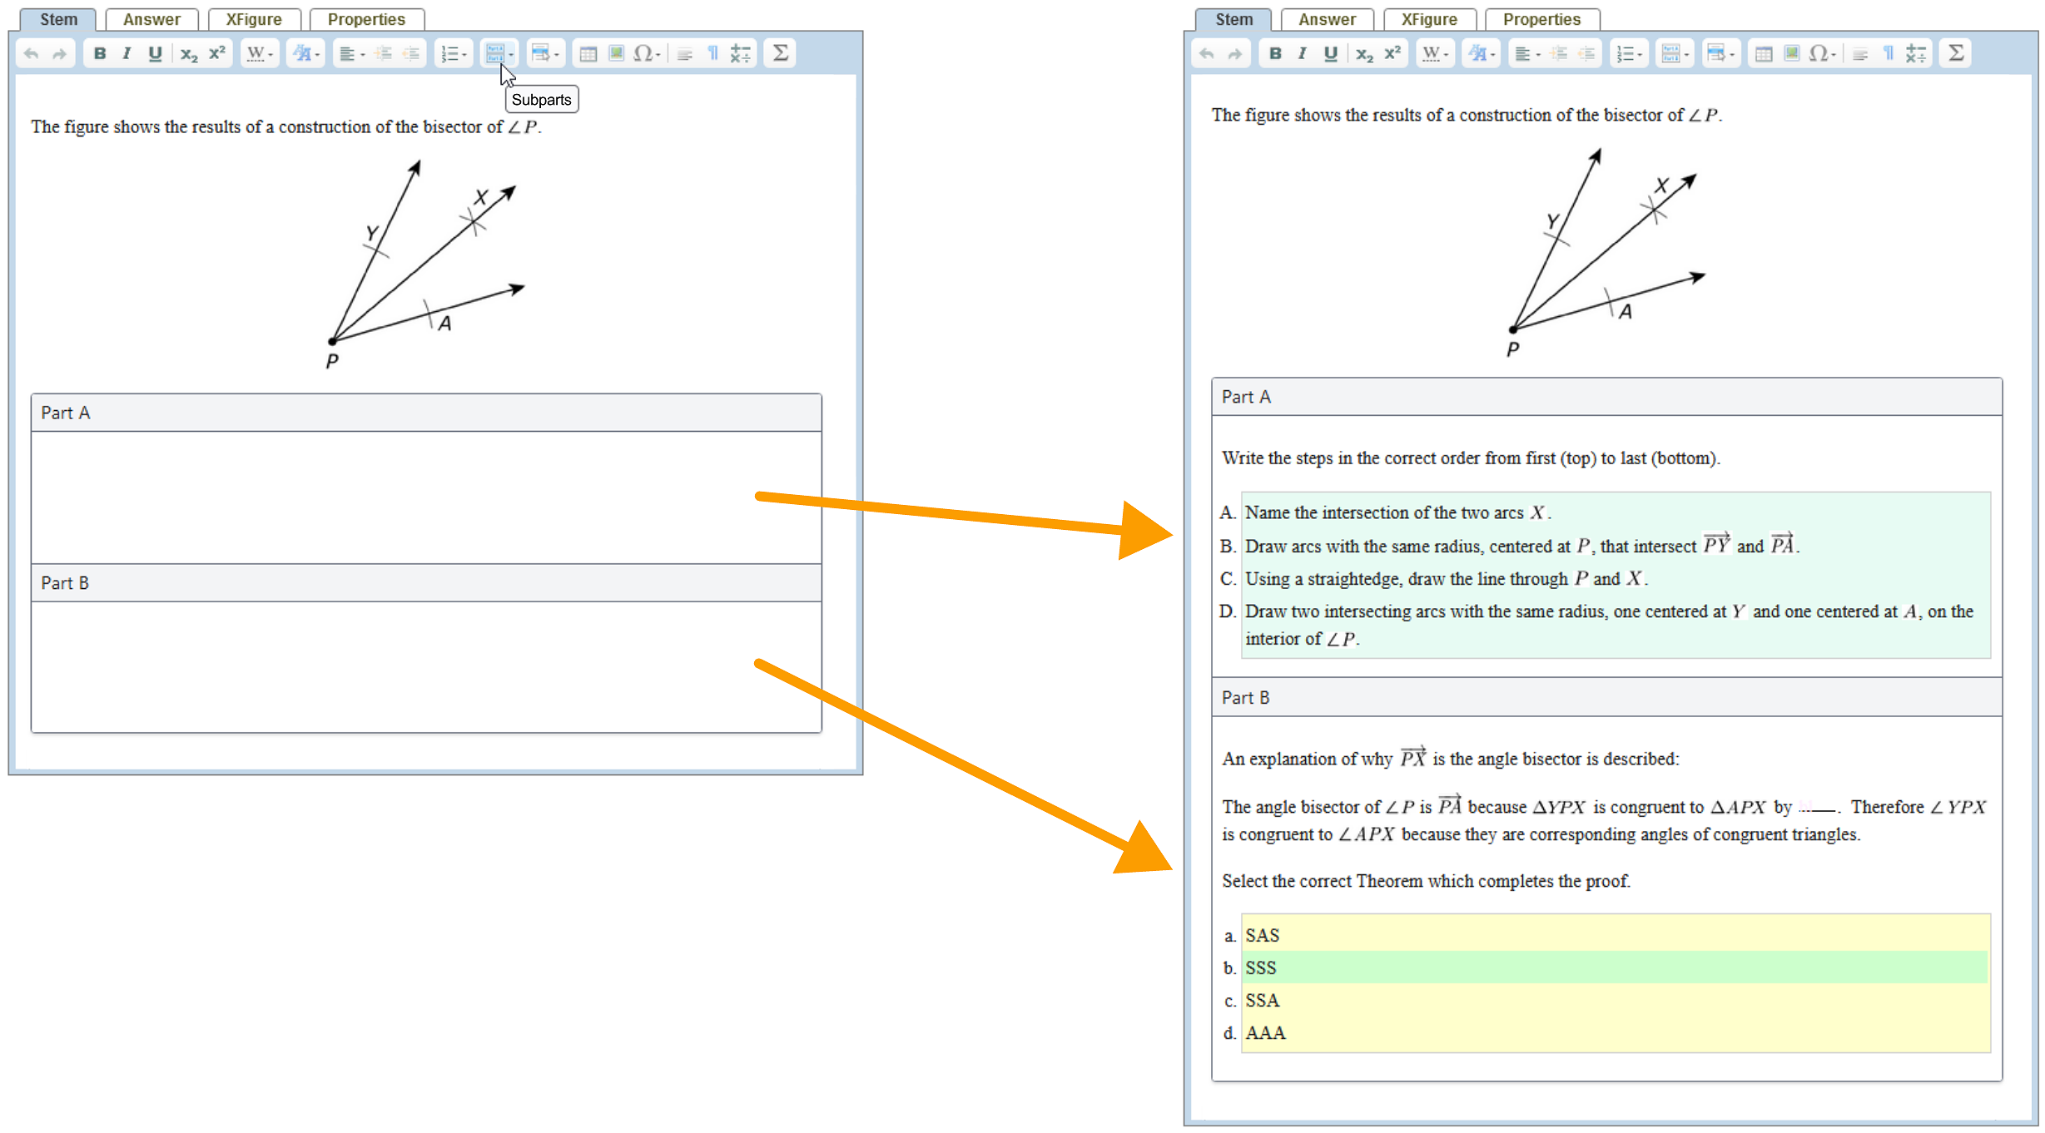Open the text alignment dropdown in left editor
Image resolution: width=2045 pixels, height=1133 pixels.
click(x=352, y=54)
